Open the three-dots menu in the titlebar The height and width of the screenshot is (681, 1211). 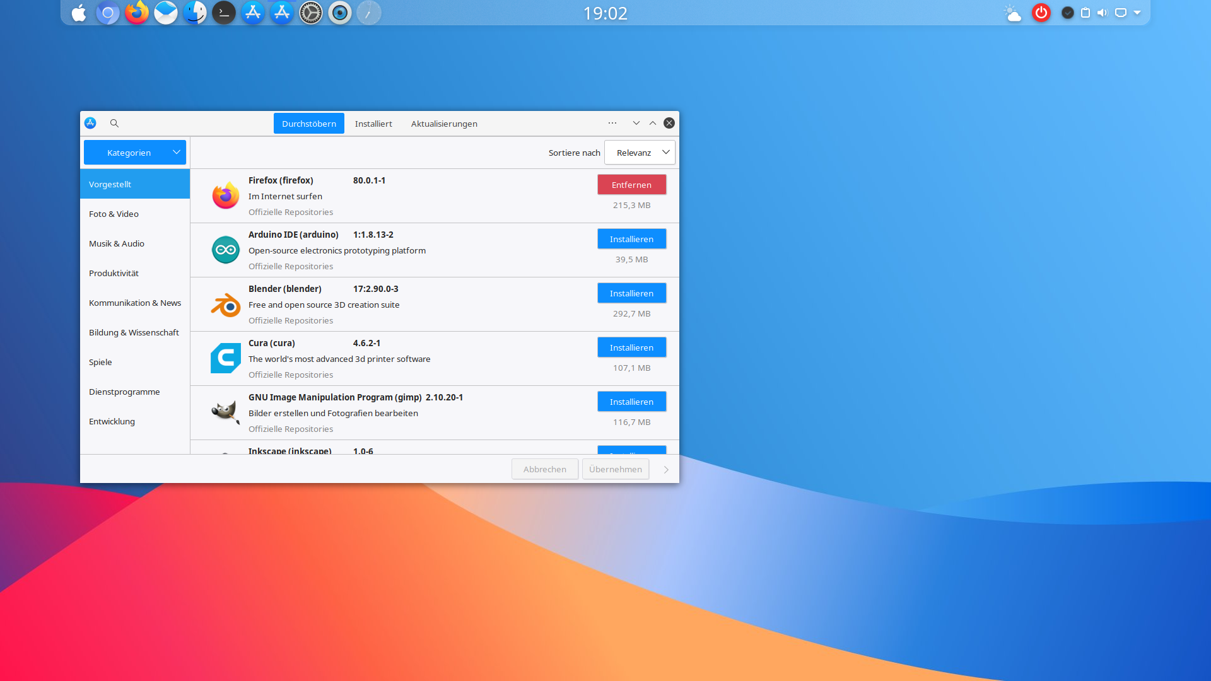[612, 123]
